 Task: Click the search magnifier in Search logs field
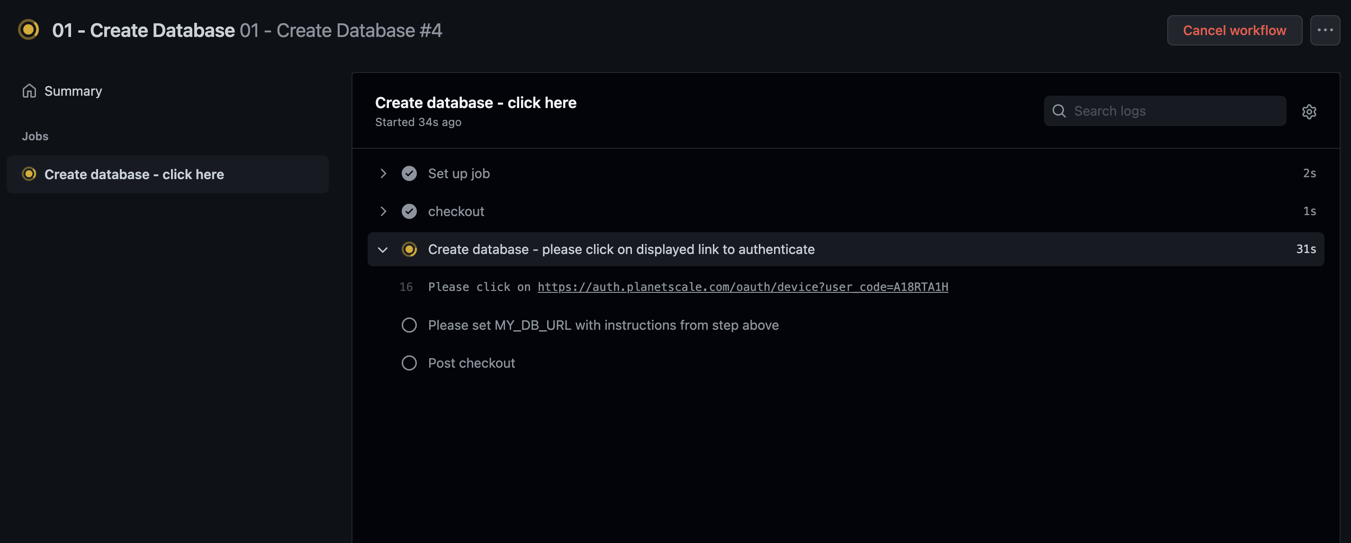[1059, 111]
